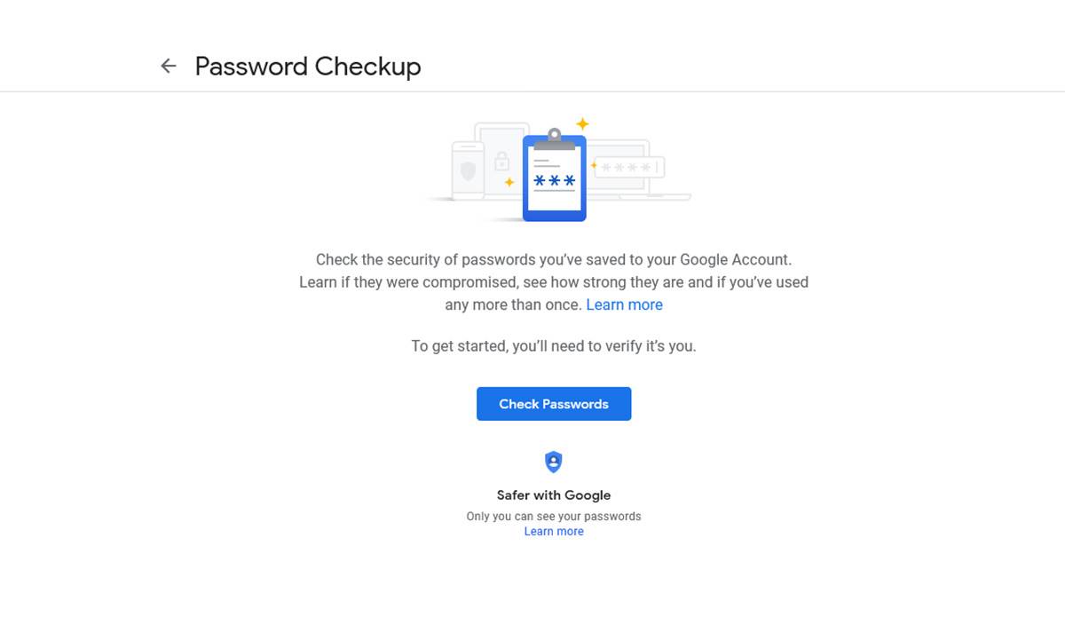Screen dimensions: 1065x633
Task: Click the Password Checkup page title
Action: [308, 66]
